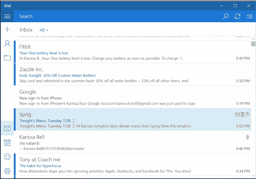Minimize the Mail window

(x=222, y=6)
